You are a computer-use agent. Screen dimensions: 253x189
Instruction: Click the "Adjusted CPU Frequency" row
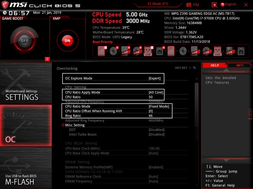(x=126, y=102)
